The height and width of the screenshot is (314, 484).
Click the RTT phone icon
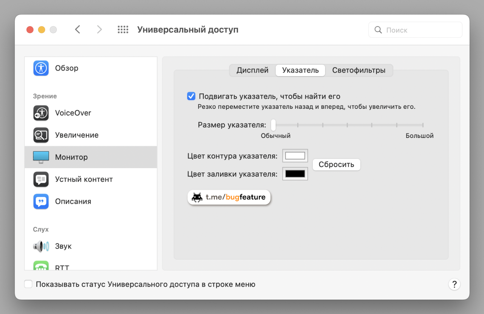[41, 266]
